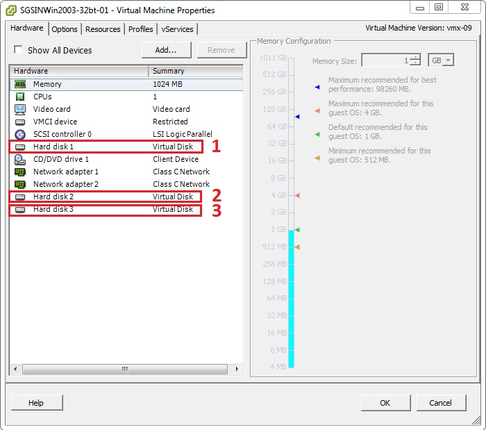Maximize the Virtual Machine Properties window
Viewport: 486px width, 430px height.
pyautogui.click(x=439, y=8)
